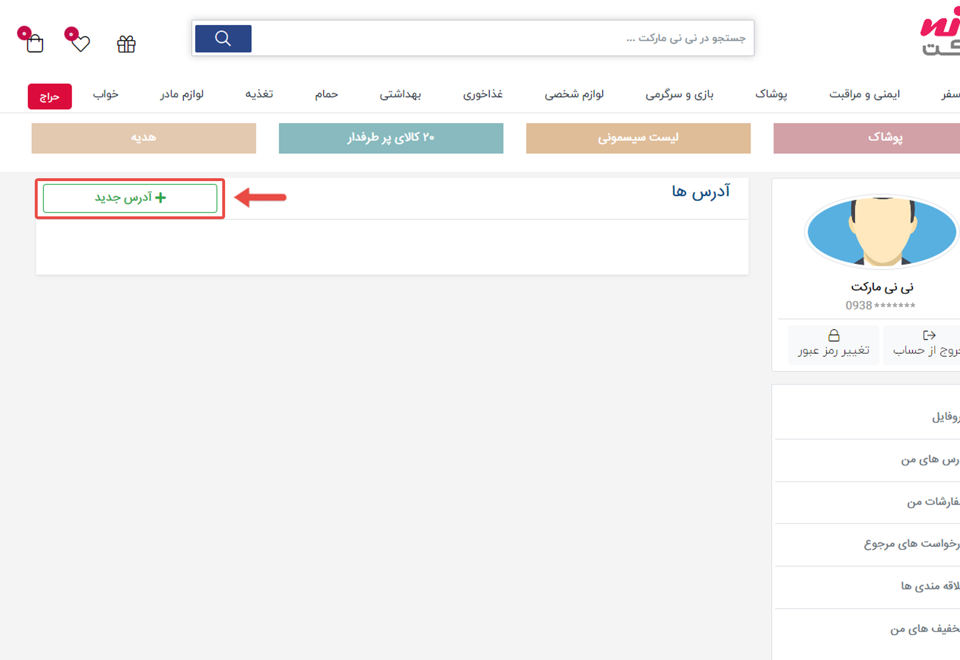Select the تغذیه menu item
The image size is (960, 660).
(259, 94)
